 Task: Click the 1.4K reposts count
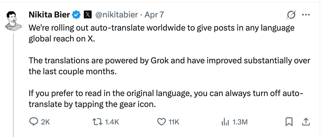coord(112,122)
